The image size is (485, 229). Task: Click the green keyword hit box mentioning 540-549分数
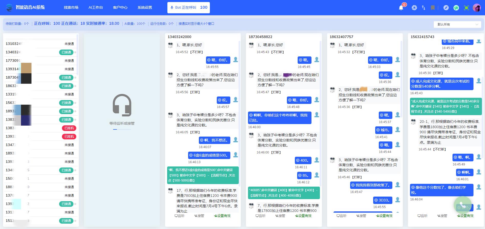pyautogui.click(x=446, y=106)
